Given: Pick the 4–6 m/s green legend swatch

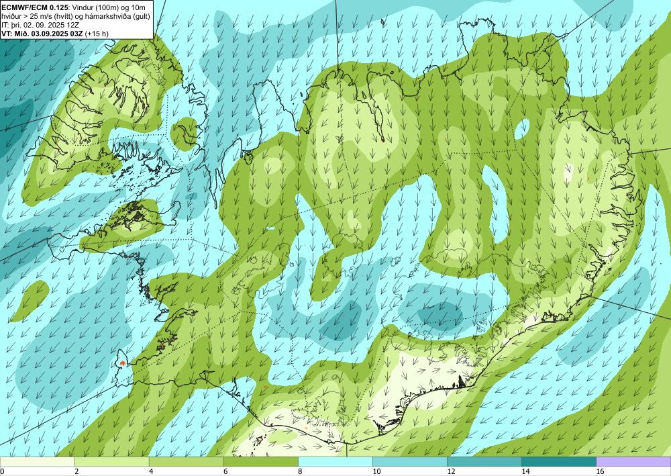Looking at the screenshot, I should (186, 461).
